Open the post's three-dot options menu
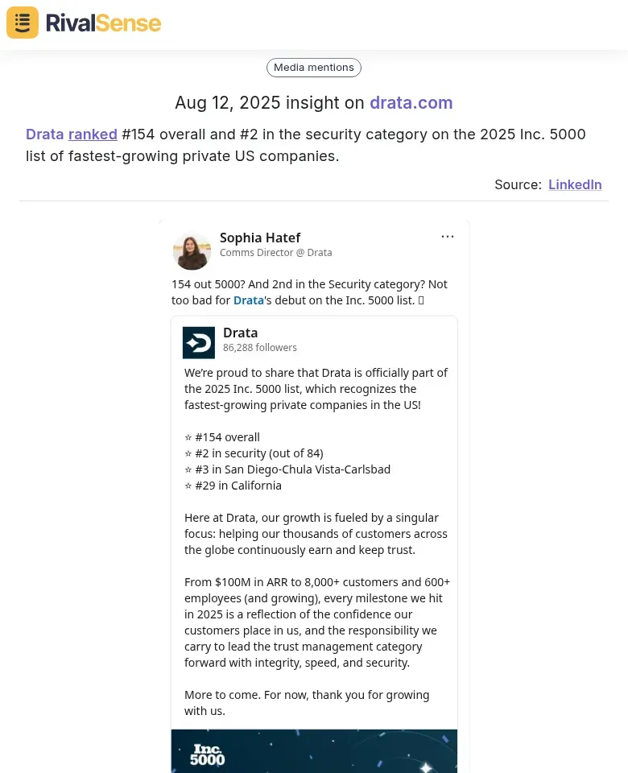The image size is (628, 773). (447, 237)
